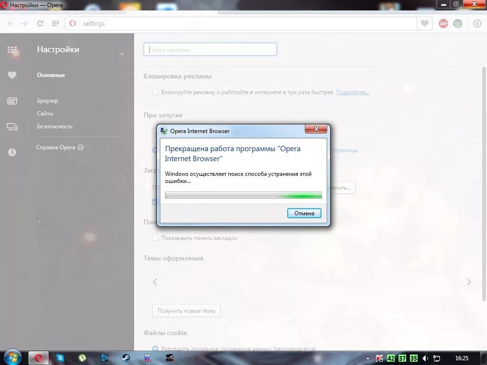Screen dimensions: 487x365
Task: Open the Adblock Plus toolbar icon
Action: pyautogui.click(x=443, y=23)
